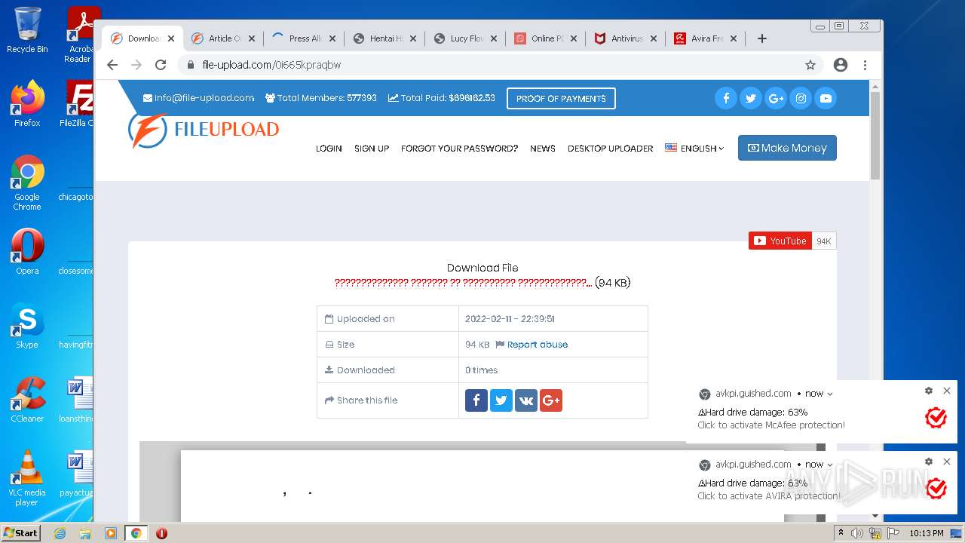Click the Opera icon in the taskbar
This screenshot has height=543, width=965.
pos(161,533)
